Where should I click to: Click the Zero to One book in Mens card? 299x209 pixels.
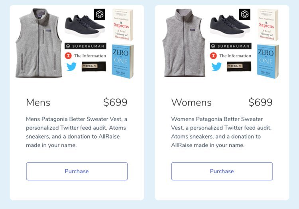pos(123,61)
